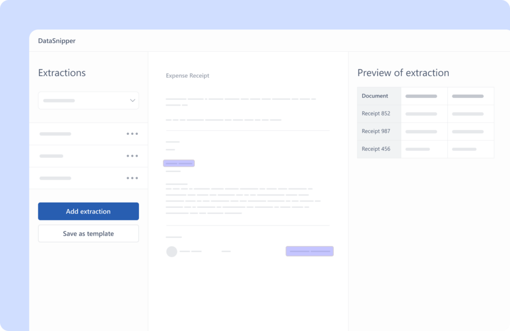Click the gray circle icon on the receipt
Viewport: 510px width, 331px height.
[x=172, y=251]
